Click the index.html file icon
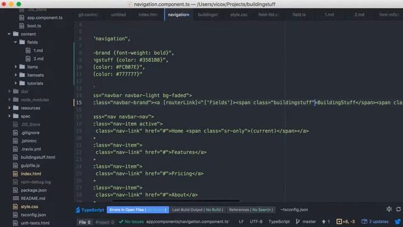Viewport: 403px width, 227px height. [15, 174]
